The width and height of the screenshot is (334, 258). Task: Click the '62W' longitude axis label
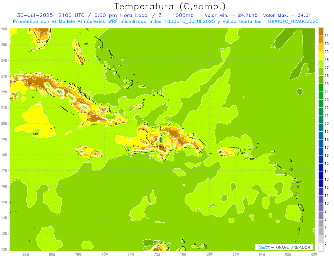tap(288, 254)
